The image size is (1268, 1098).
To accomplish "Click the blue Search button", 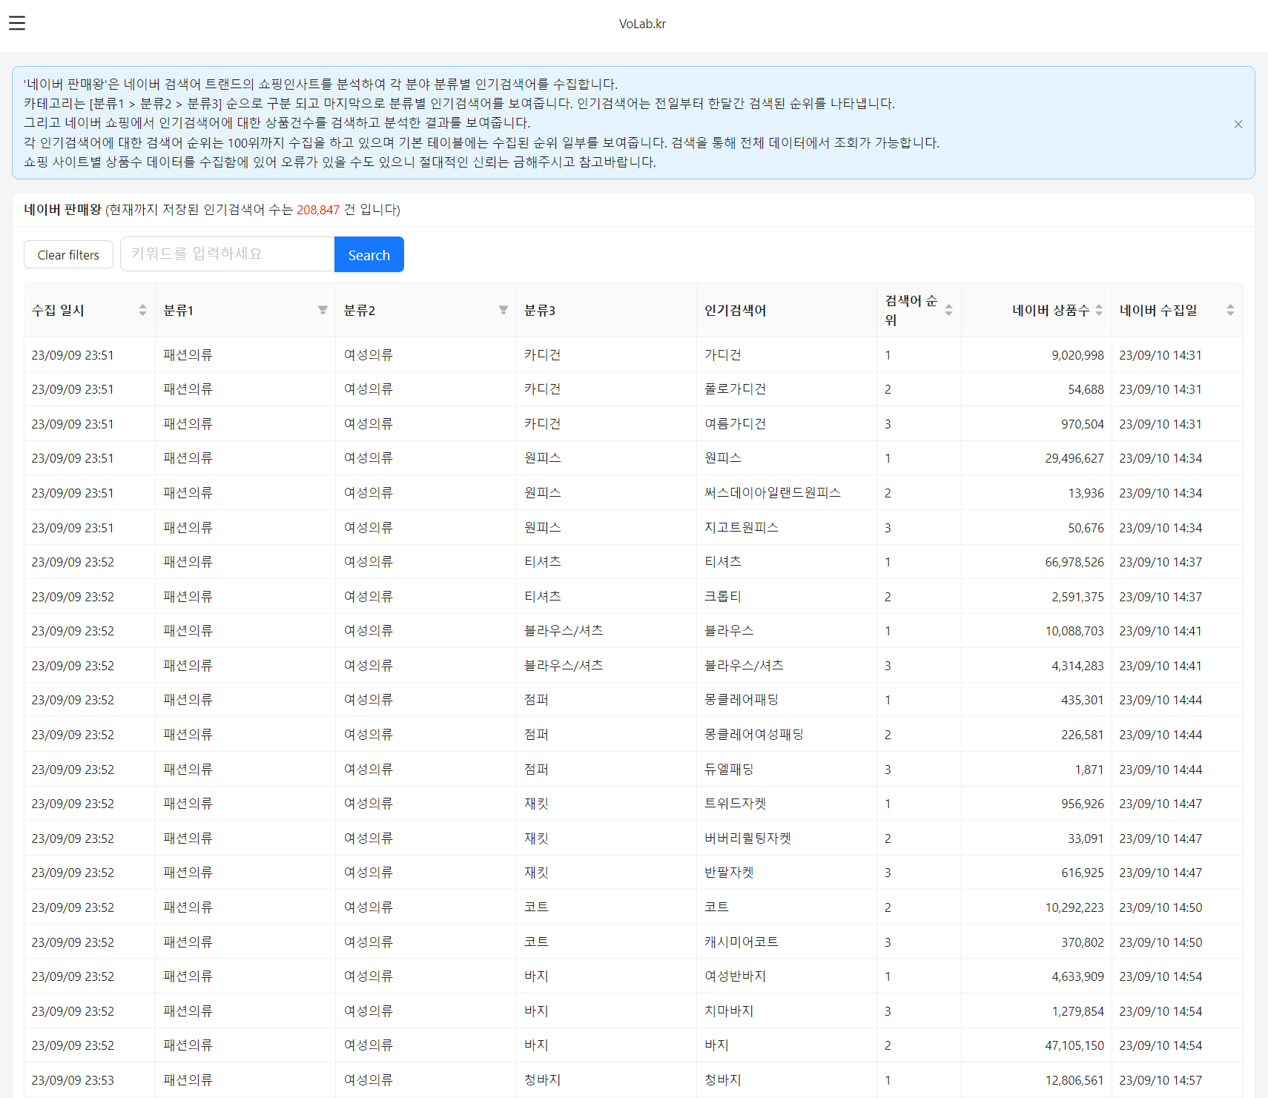I will coord(369,254).
